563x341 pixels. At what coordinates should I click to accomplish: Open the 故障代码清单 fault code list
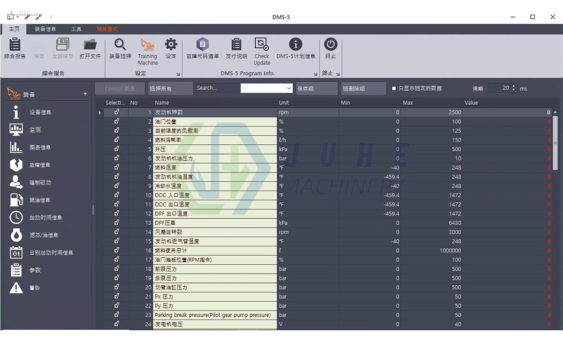coord(203,49)
